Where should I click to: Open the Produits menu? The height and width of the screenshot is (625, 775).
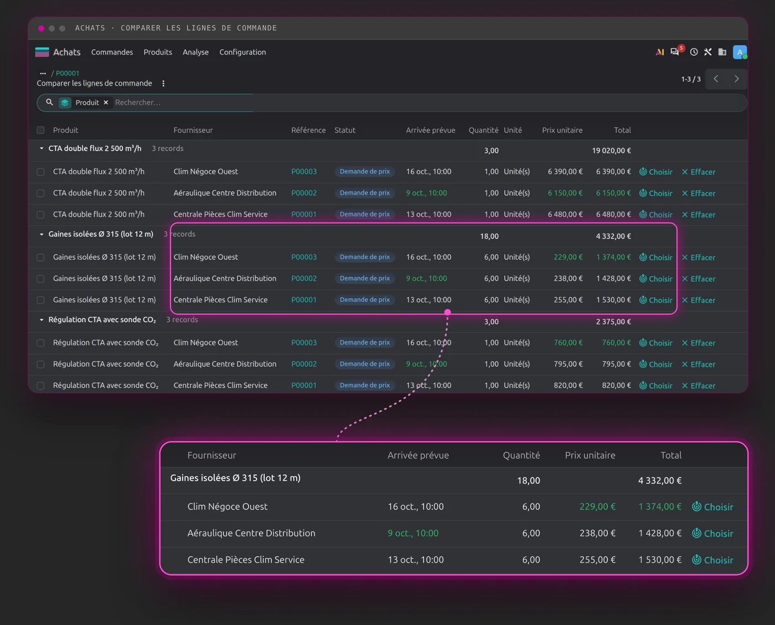click(158, 52)
